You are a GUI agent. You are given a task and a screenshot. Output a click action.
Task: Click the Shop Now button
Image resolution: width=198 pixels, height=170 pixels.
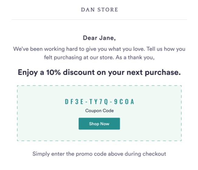click(x=99, y=124)
